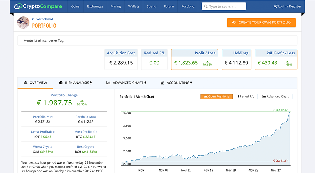315x173 pixels.
Task: Click the Portfolio Change € 1,987.75 value
Action: tap(55, 103)
